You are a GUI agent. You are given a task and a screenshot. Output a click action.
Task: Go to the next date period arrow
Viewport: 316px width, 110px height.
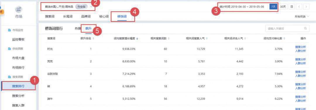coord(306,7)
